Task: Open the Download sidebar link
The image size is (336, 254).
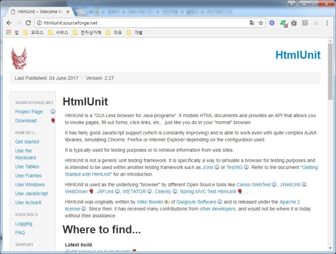Action: click(26, 121)
